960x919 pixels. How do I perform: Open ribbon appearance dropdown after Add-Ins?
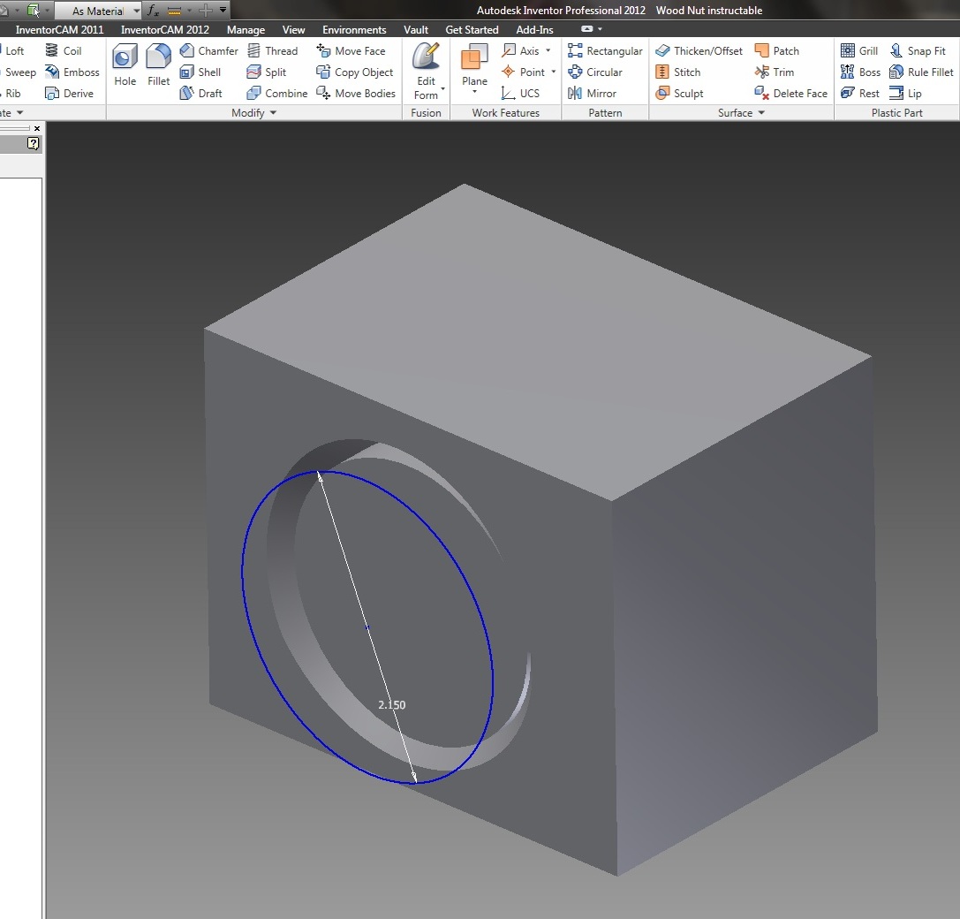(x=600, y=29)
